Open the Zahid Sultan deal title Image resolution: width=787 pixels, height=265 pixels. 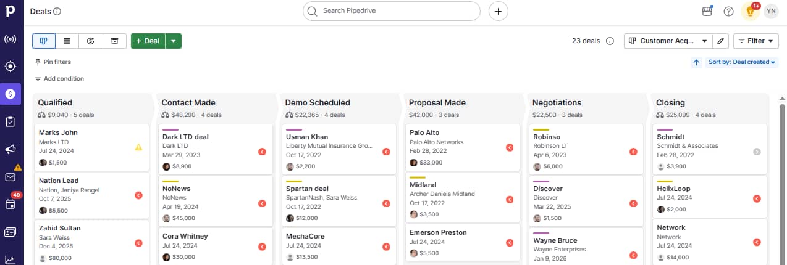pyautogui.click(x=59, y=228)
